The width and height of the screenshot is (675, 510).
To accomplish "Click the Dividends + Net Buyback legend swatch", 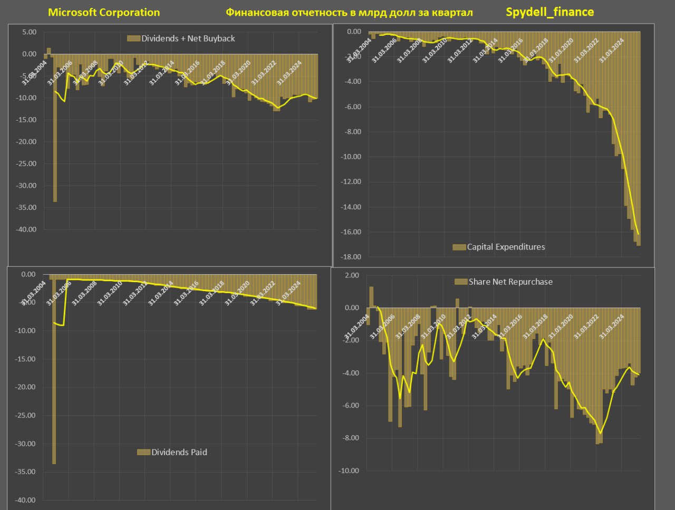I will (134, 39).
